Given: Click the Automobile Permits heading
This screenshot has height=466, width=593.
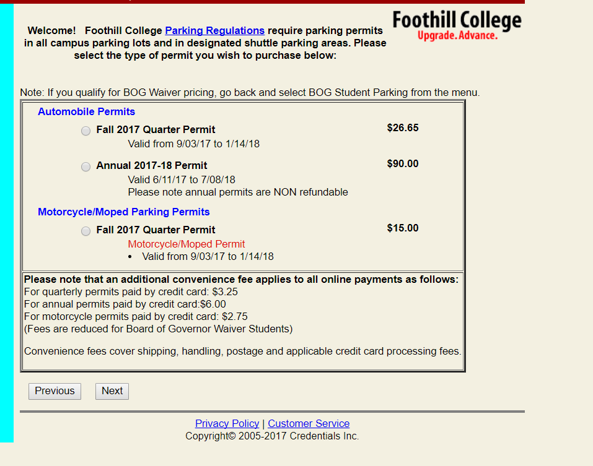Looking at the screenshot, I should pyautogui.click(x=86, y=112).
